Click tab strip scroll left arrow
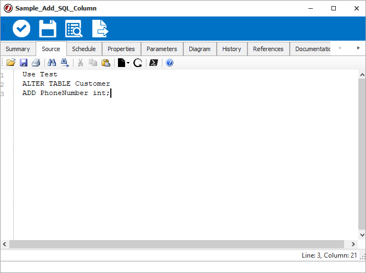 click(x=340, y=48)
